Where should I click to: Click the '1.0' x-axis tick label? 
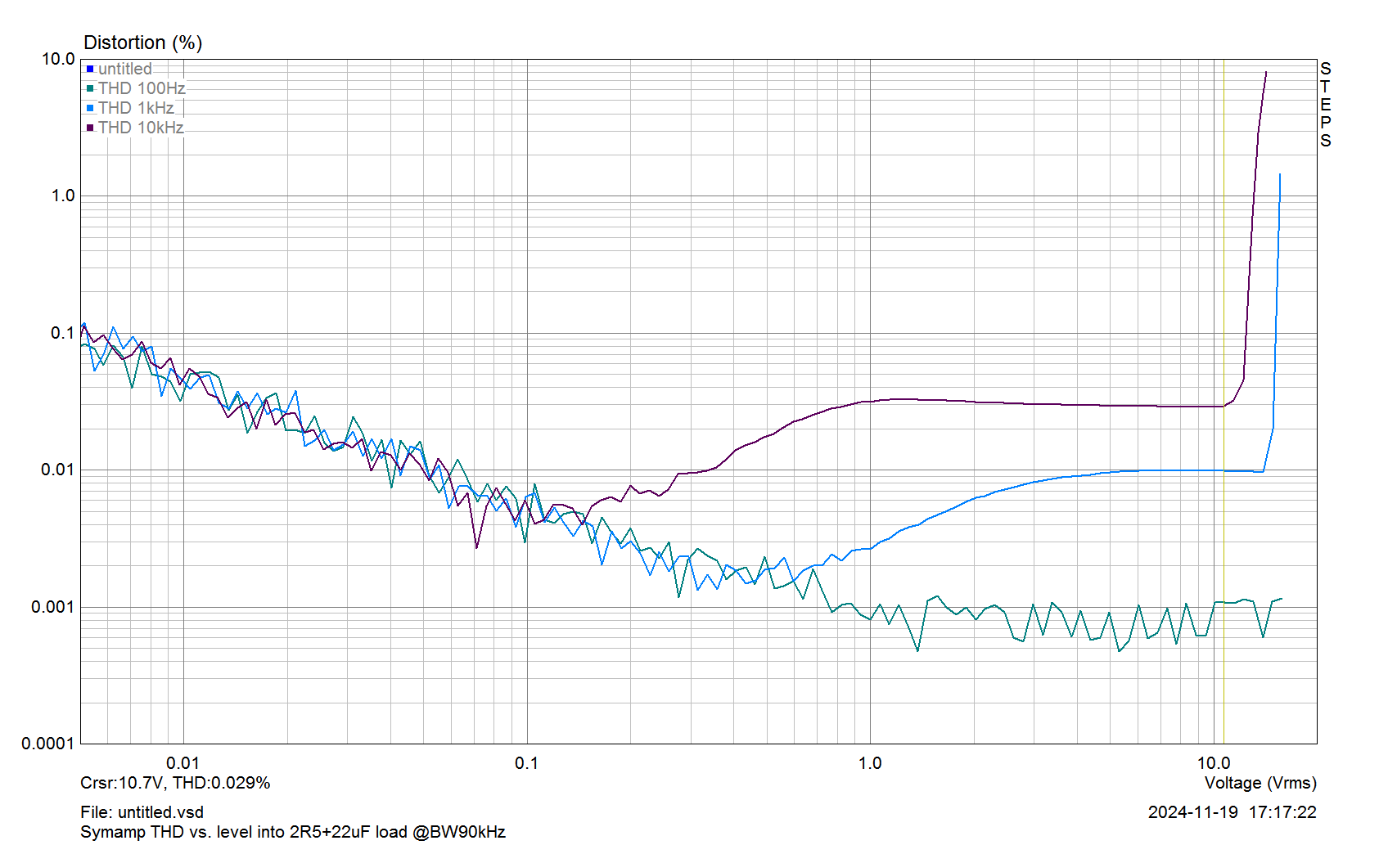click(870, 763)
